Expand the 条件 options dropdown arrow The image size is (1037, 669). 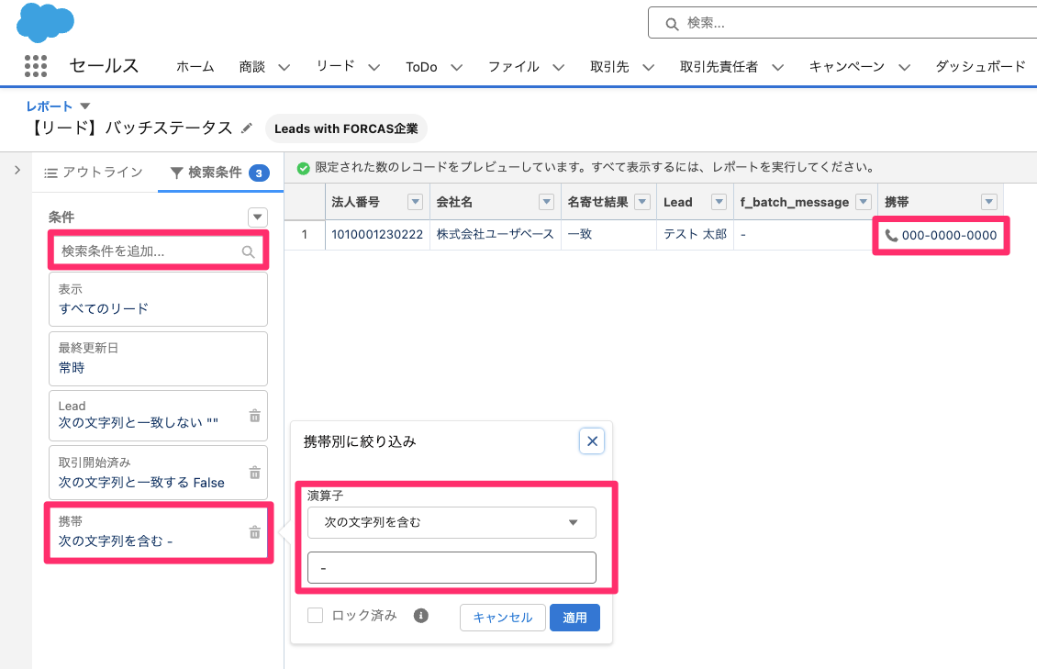258,217
